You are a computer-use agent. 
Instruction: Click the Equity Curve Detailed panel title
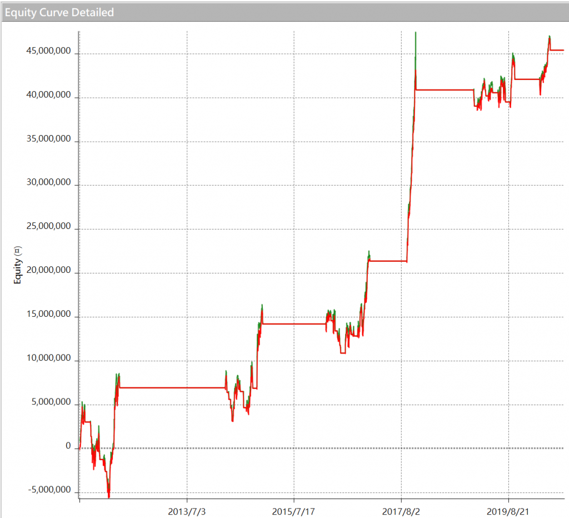[59, 12]
